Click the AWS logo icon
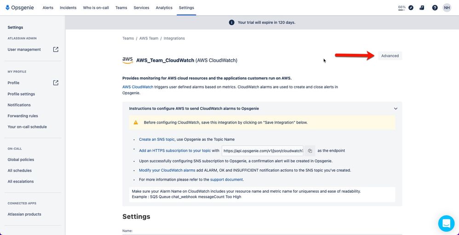The image size is (459, 235). tap(128, 60)
